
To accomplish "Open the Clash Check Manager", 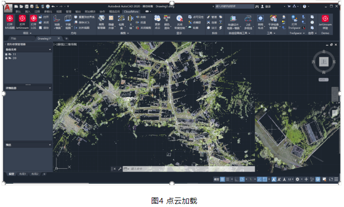I will pyautogui.click(x=273, y=21).
